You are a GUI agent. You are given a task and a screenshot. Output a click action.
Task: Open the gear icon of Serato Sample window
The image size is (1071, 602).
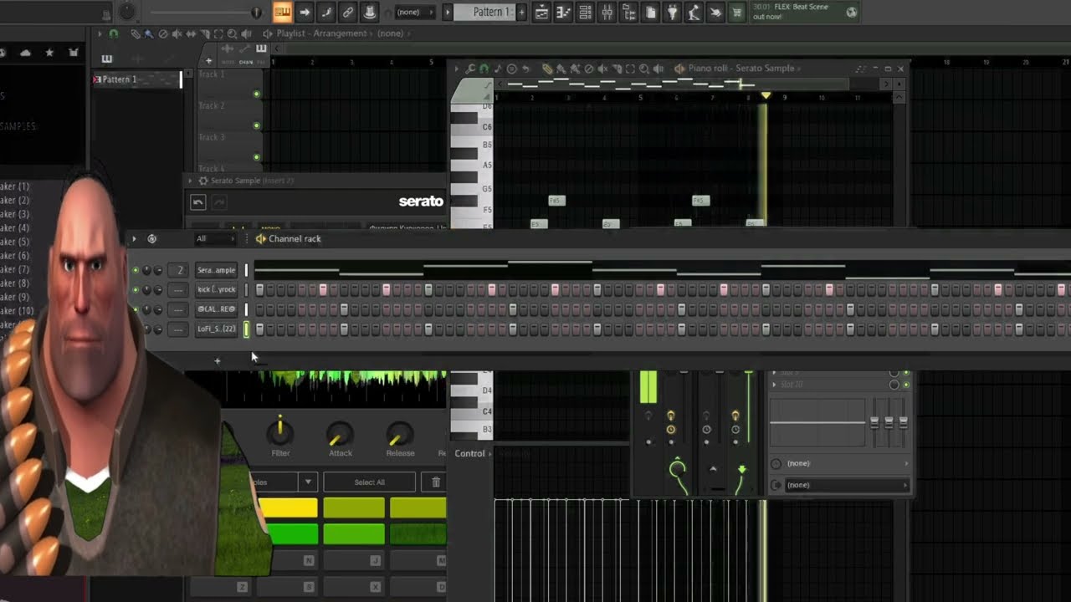(202, 181)
